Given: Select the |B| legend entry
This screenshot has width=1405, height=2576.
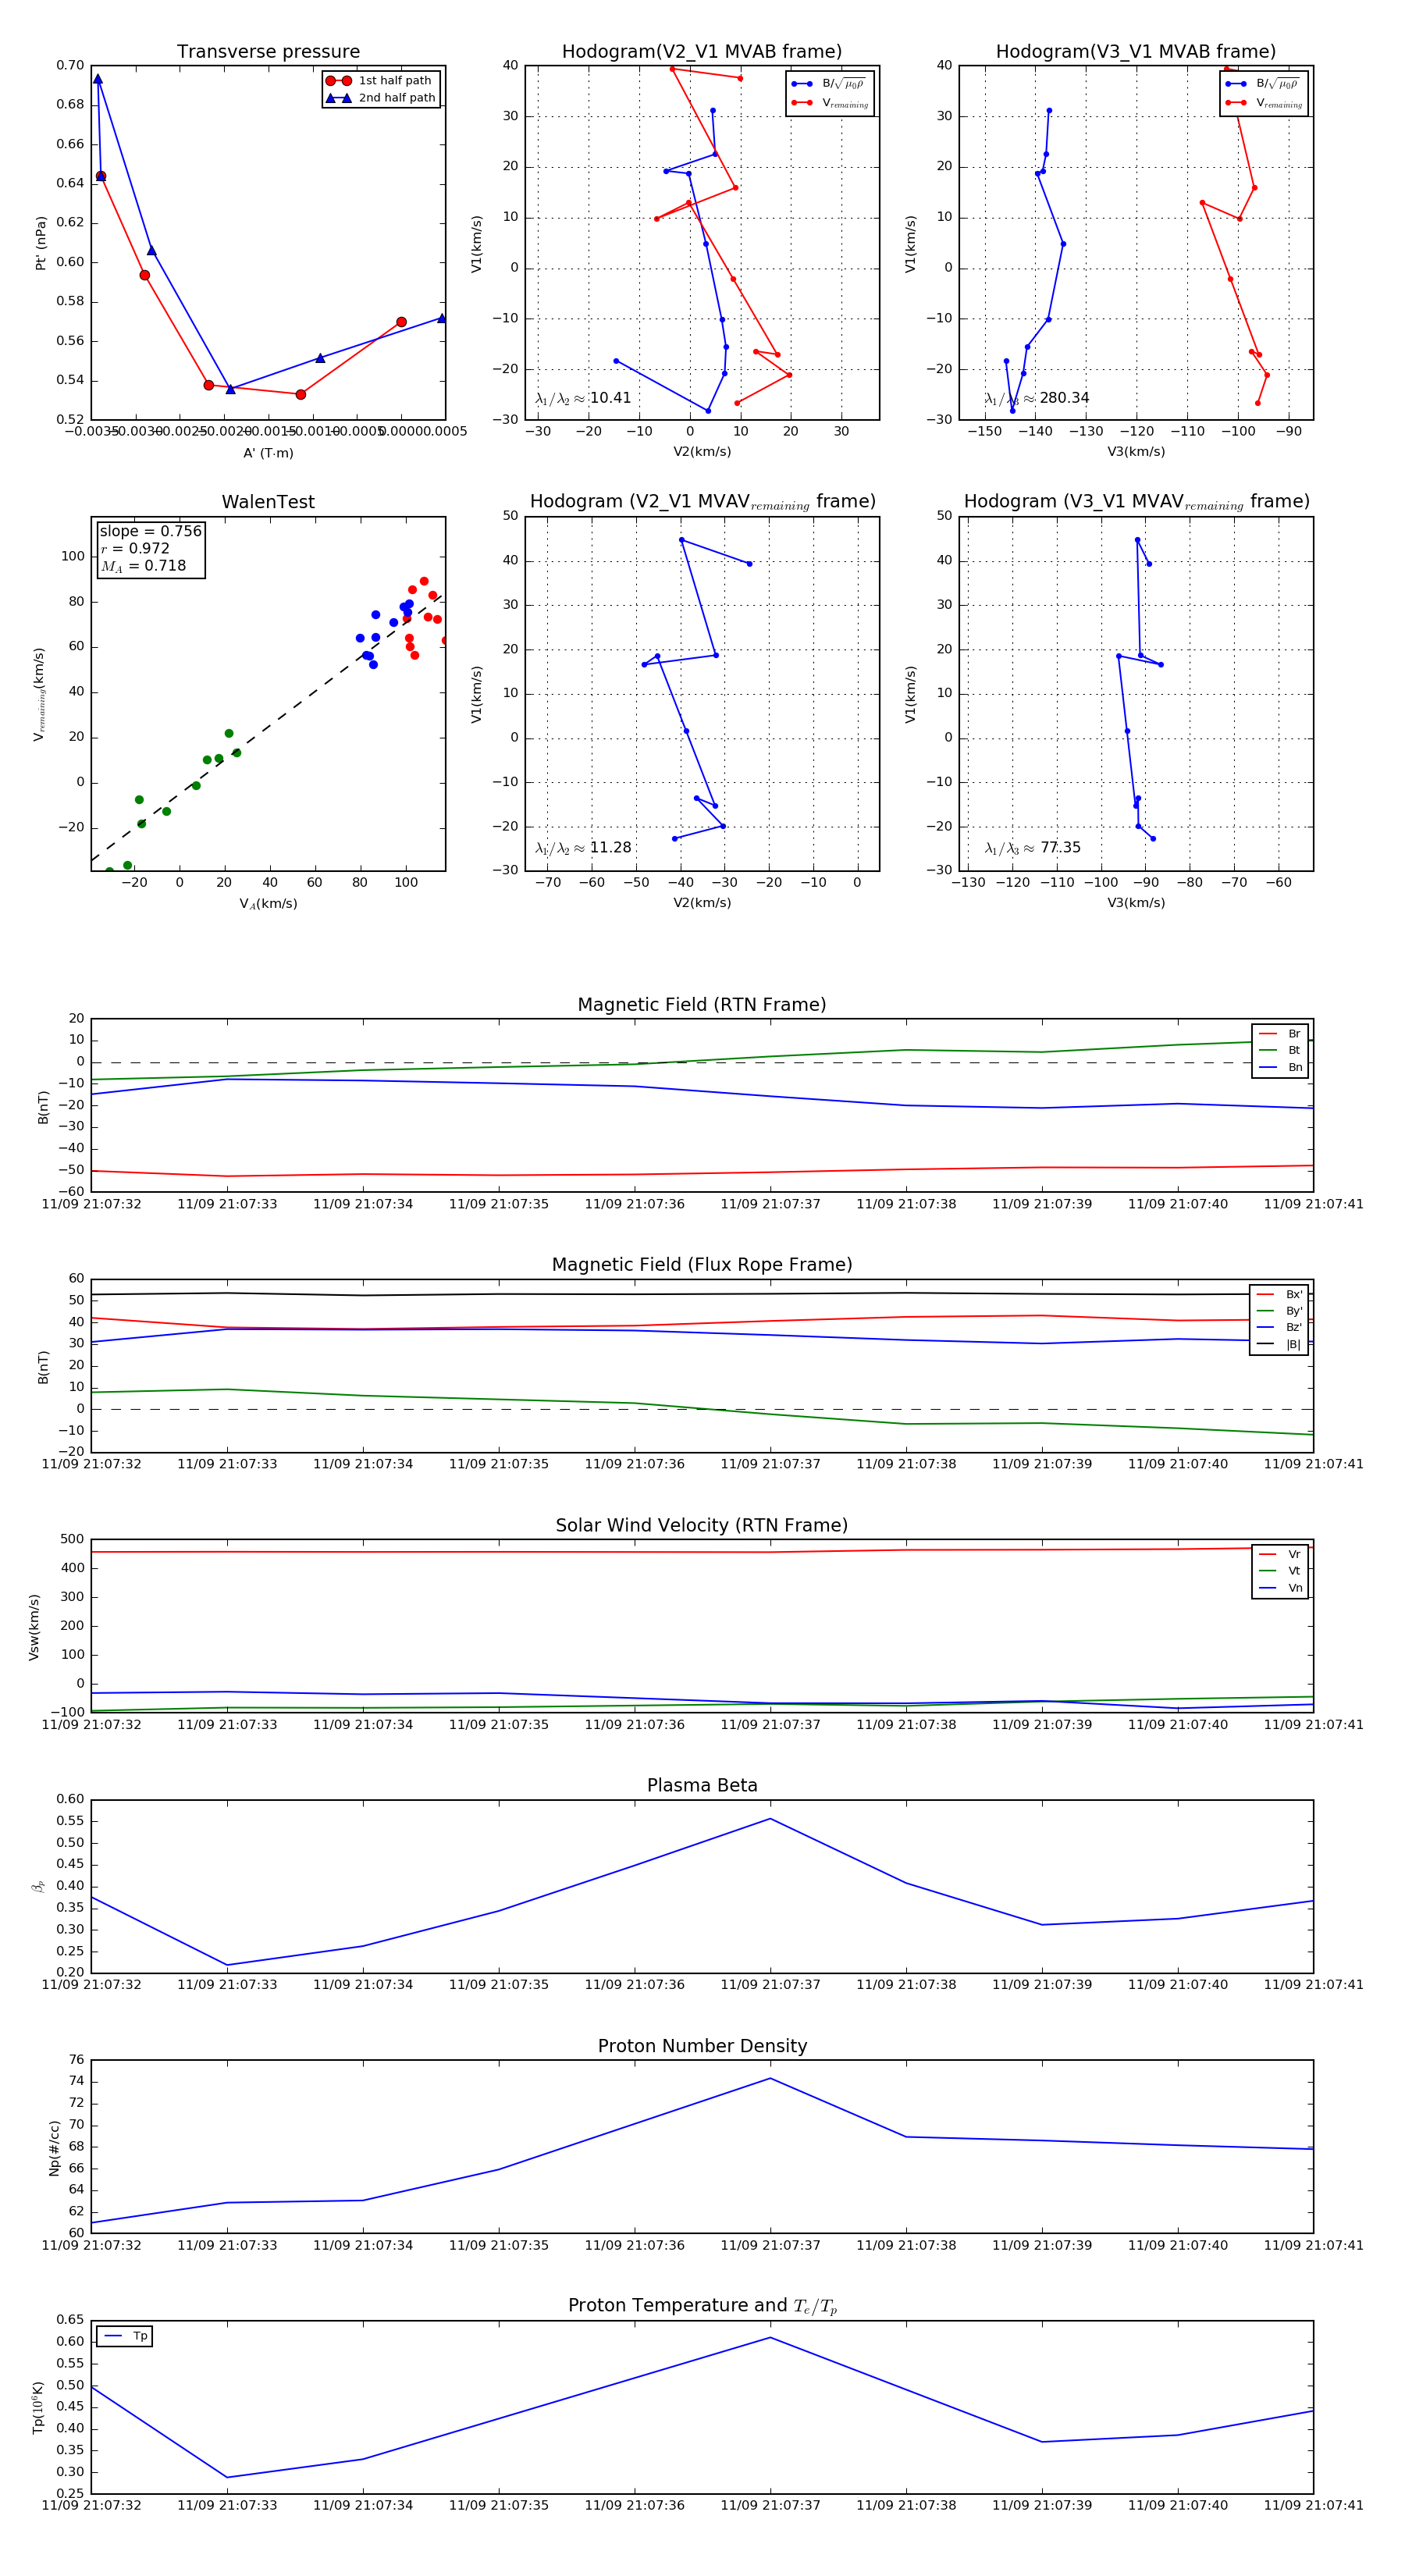Looking at the screenshot, I should coord(1279,1344).
